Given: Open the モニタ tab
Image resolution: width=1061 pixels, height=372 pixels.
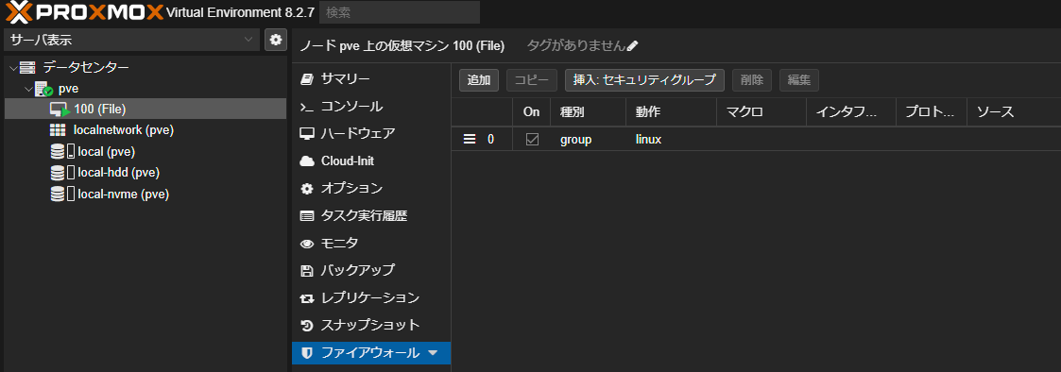Looking at the screenshot, I should tap(371, 244).
